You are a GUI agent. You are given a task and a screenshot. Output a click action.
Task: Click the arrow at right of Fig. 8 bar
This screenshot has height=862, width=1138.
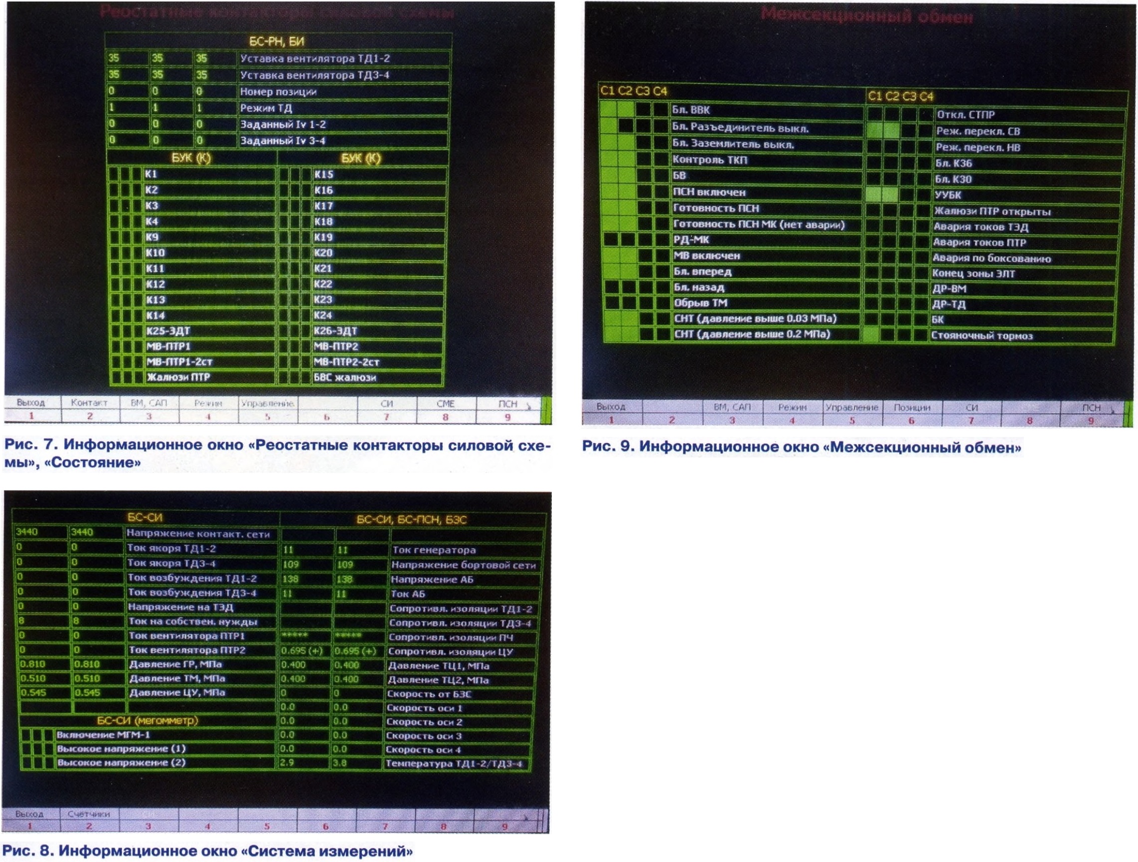coord(525,817)
